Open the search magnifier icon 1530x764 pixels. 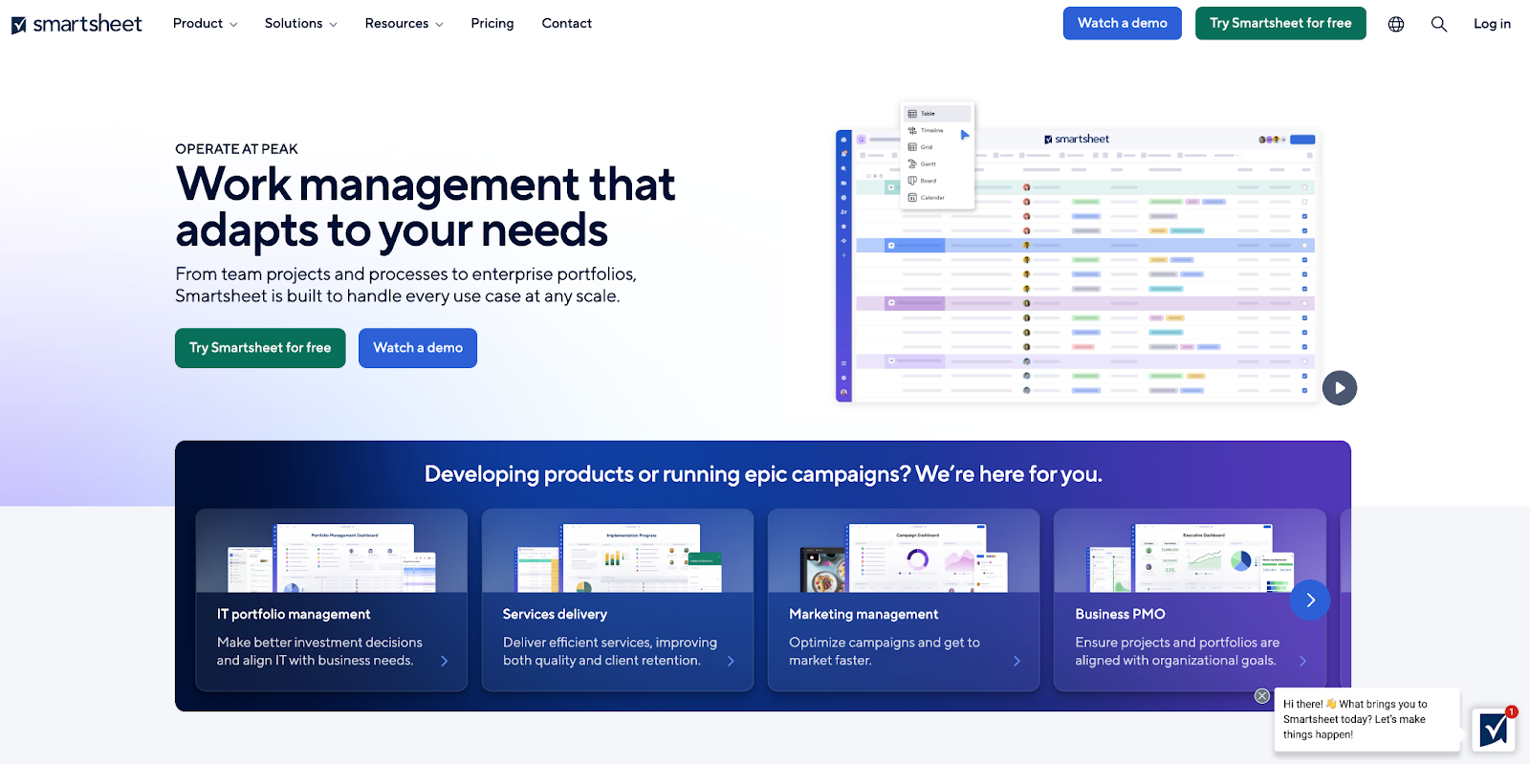click(x=1439, y=24)
